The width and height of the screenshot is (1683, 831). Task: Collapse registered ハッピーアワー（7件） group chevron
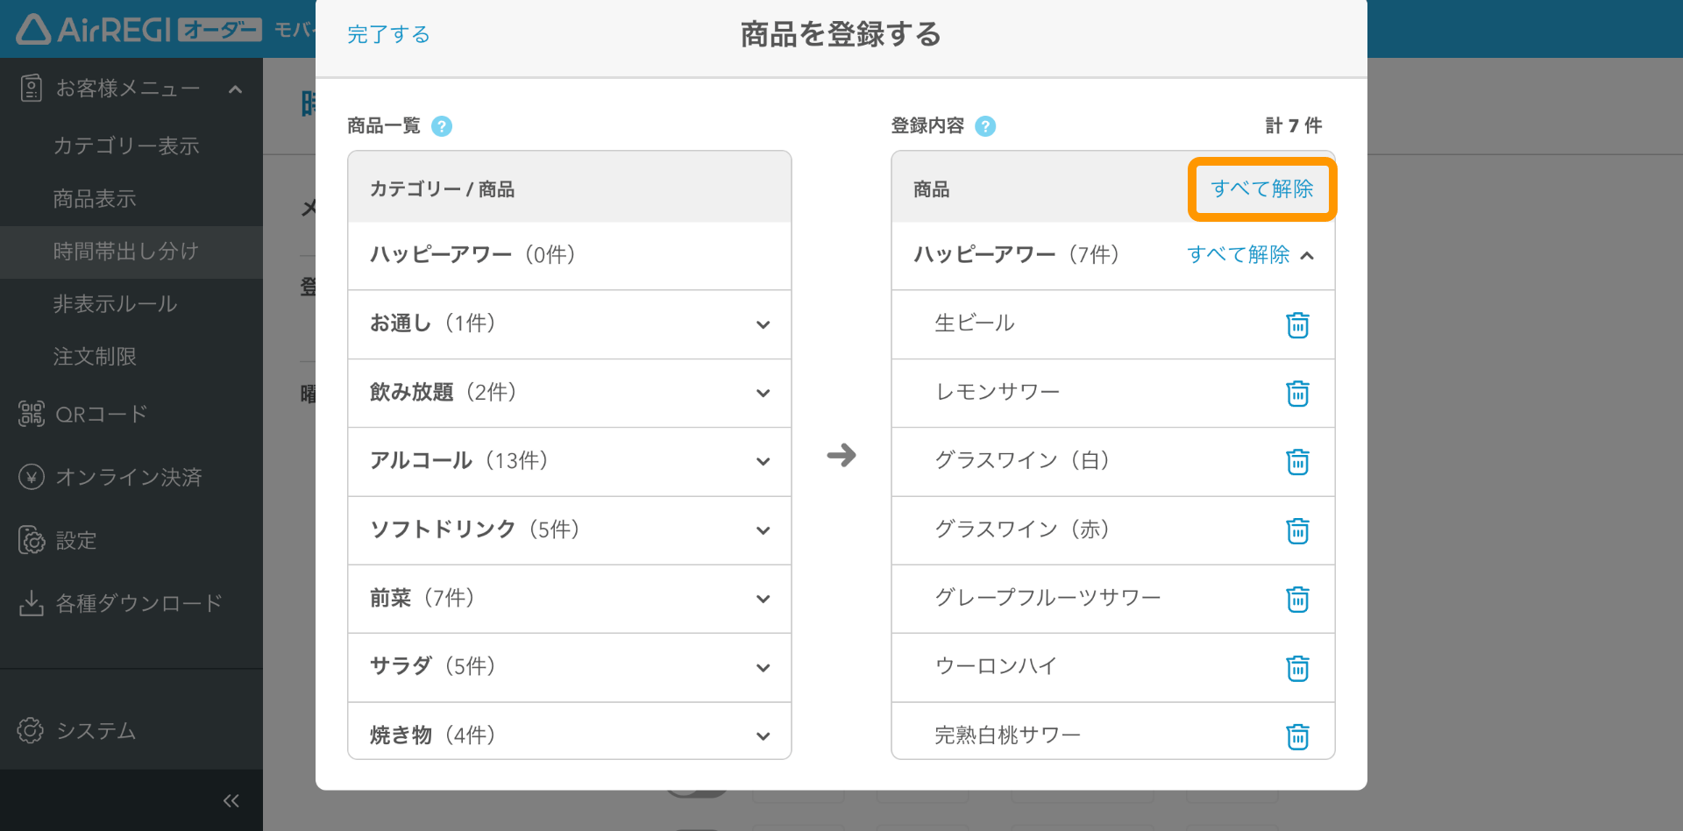[x=1307, y=256]
